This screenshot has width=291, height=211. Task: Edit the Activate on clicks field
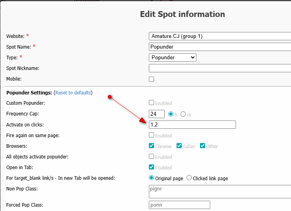(192, 125)
